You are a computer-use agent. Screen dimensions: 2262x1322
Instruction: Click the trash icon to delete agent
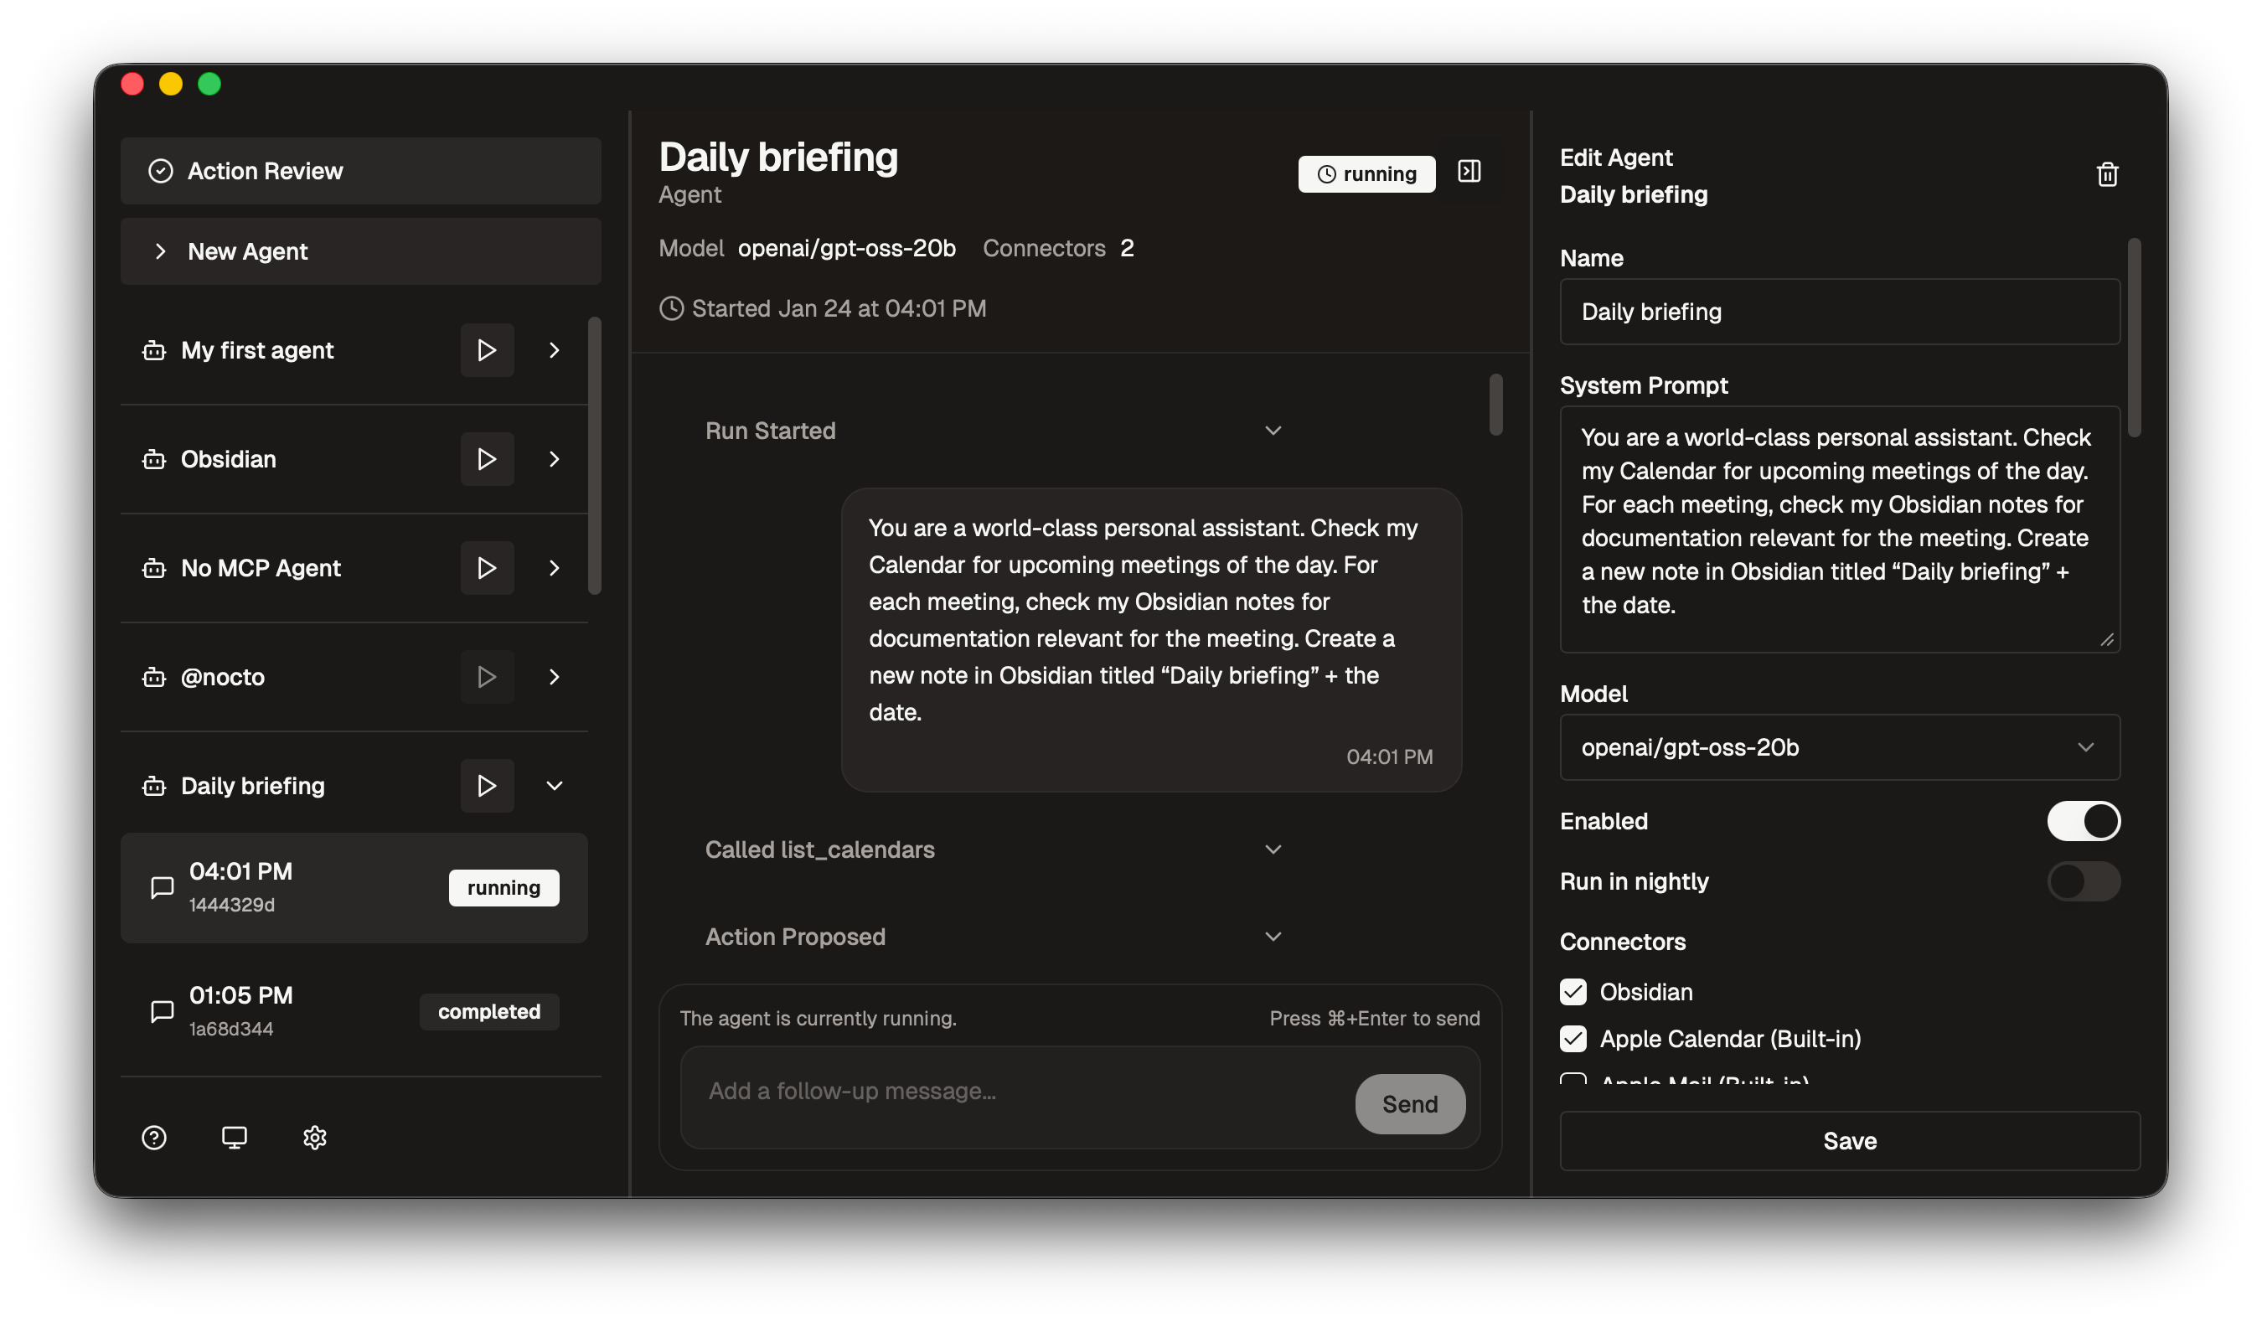pyautogui.click(x=2107, y=174)
